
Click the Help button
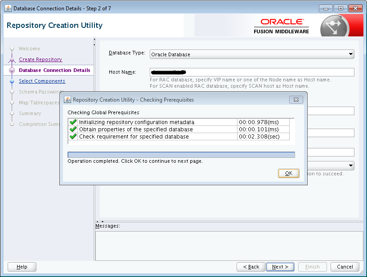coord(22,267)
